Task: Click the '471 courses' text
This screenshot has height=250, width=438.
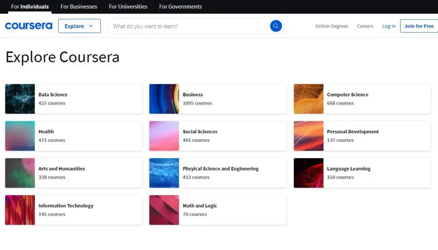Action: pos(52,140)
